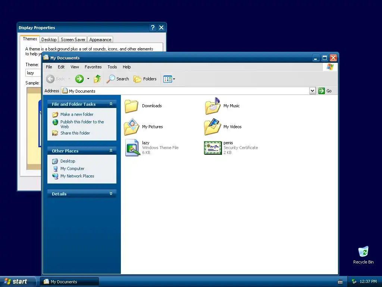Select the Security Certificate file icon
Screen dimensions: 382x287
tap(213, 148)
